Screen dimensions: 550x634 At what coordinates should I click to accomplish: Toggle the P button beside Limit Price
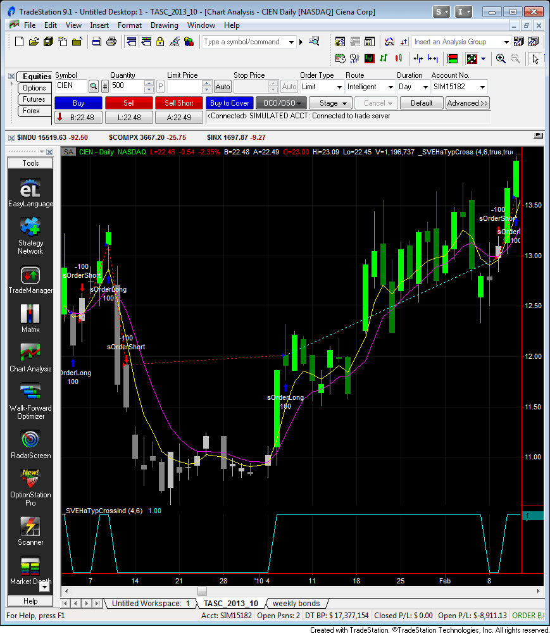click(160, 87)
